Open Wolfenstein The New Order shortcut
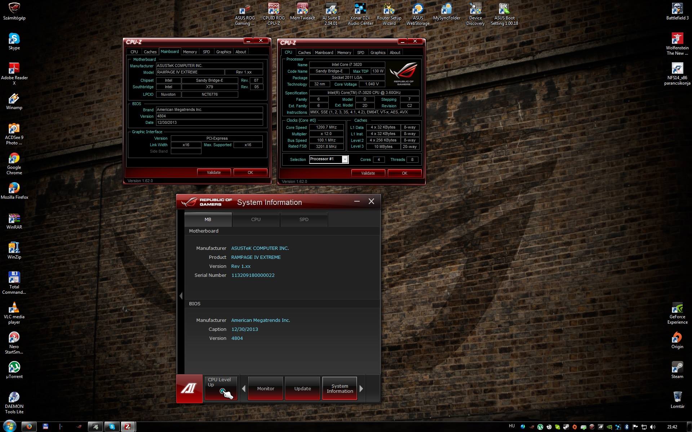This screenshot has height=432, width=692. coord(677,44)
